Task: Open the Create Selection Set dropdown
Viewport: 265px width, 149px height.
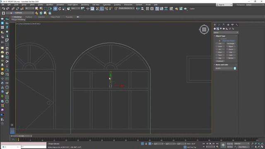Action: coord(126,8)
